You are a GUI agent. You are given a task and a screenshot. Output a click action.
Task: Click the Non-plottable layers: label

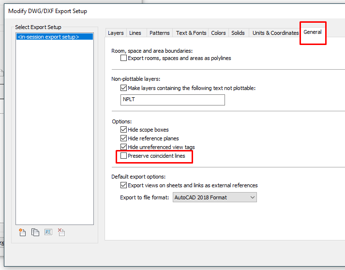click(x=136, y=79)
